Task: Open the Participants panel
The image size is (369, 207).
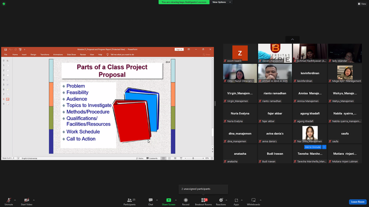Action: 130,201
